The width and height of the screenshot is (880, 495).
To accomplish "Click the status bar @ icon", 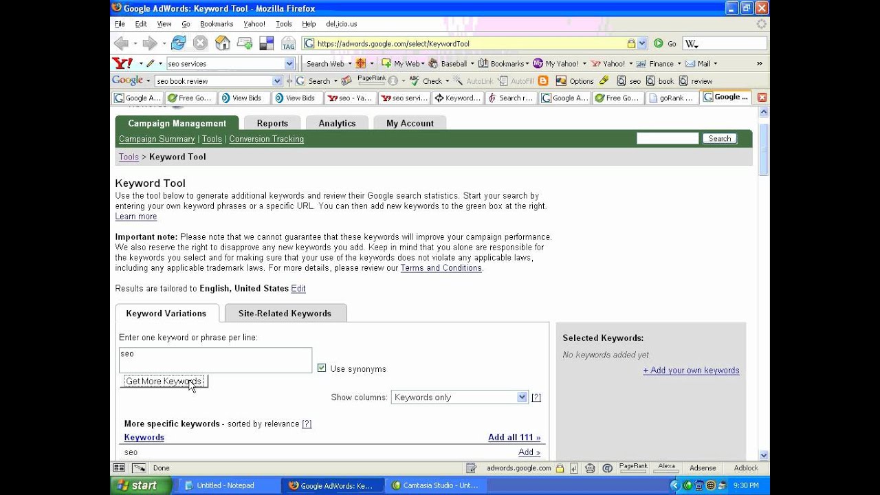I will tap(607, 468).
